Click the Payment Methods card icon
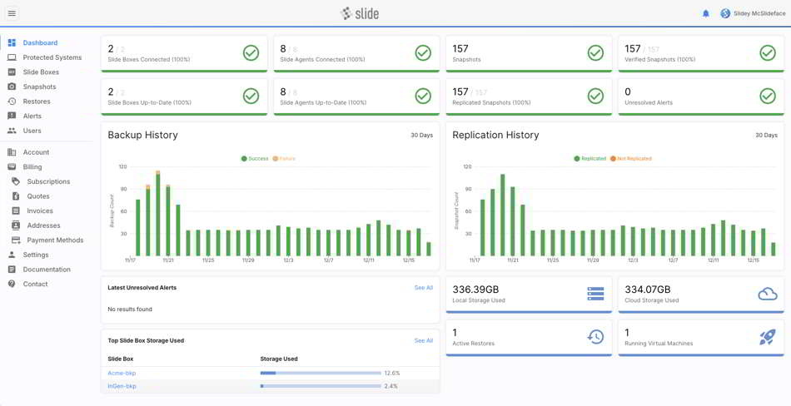Image resolution: width=791 pixels, height=406 pixels. click(16, 240)
